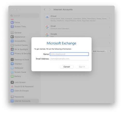123x114 pixels.
Task: Open Passwords settings label
Action: [19, 97]
